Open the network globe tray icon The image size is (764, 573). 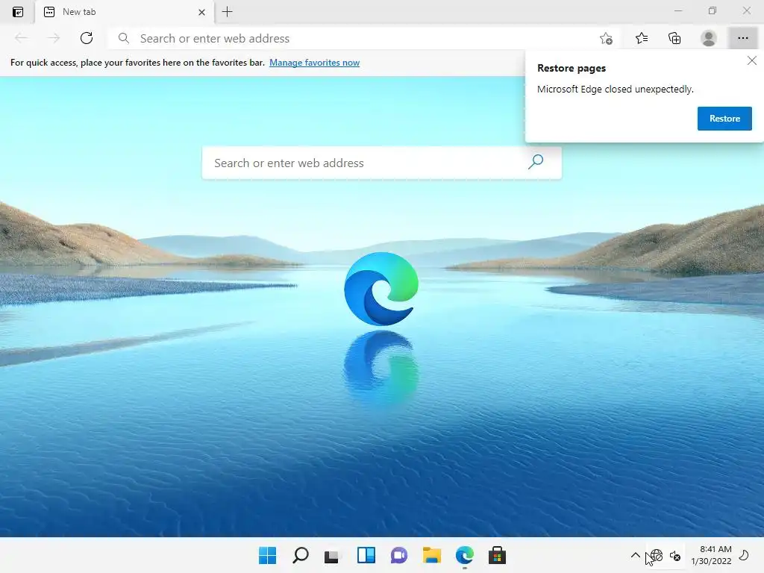point(657,555)
